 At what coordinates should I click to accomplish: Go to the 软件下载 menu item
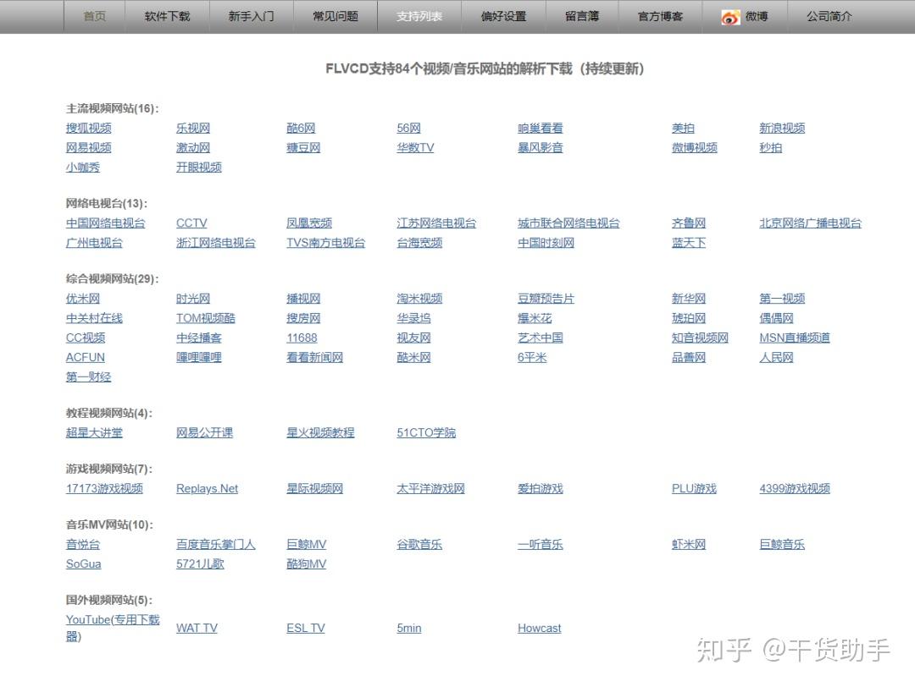(x=167, y=16)
